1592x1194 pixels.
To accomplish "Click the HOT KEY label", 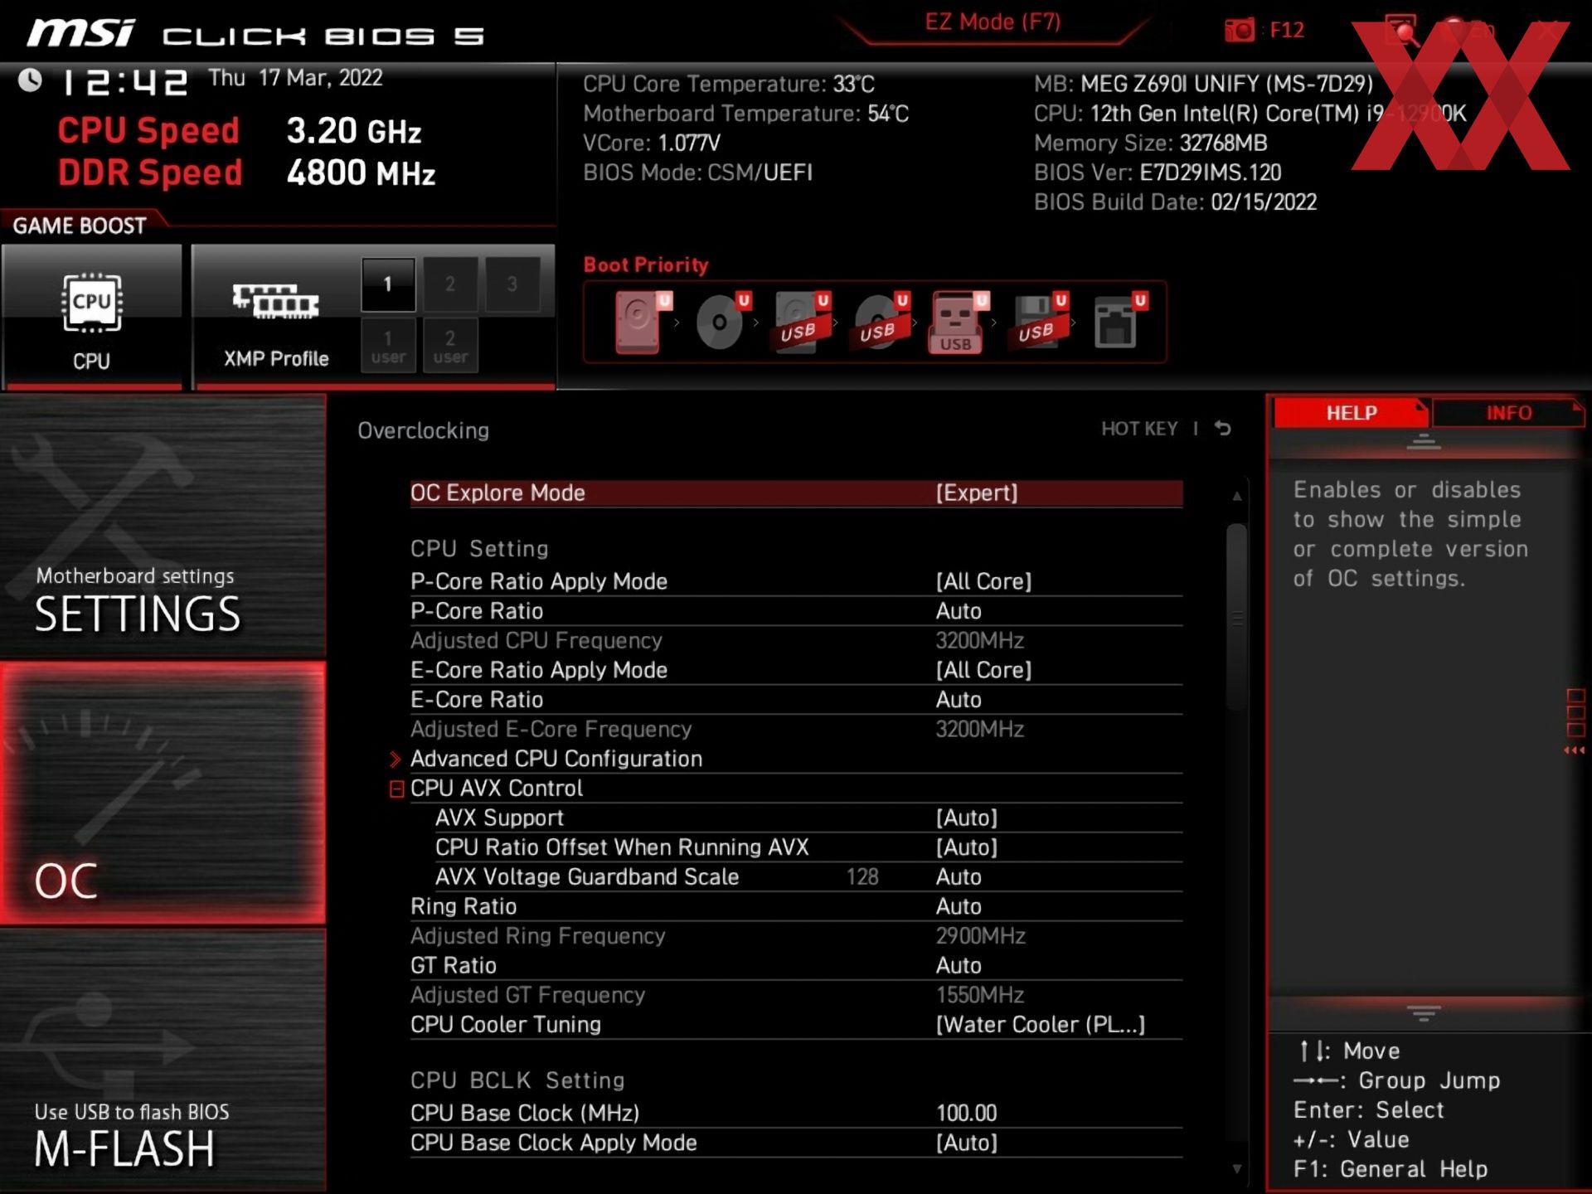I will (1138, 429).
